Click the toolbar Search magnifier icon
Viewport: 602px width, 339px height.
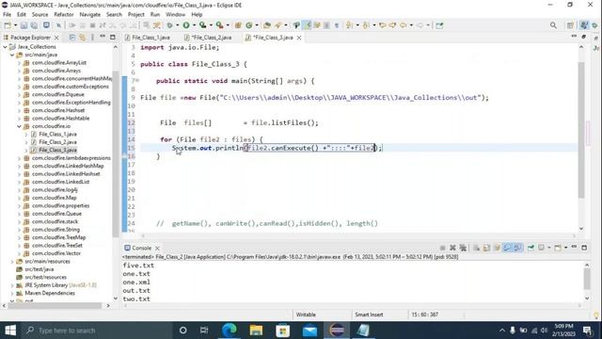(553, 25)
